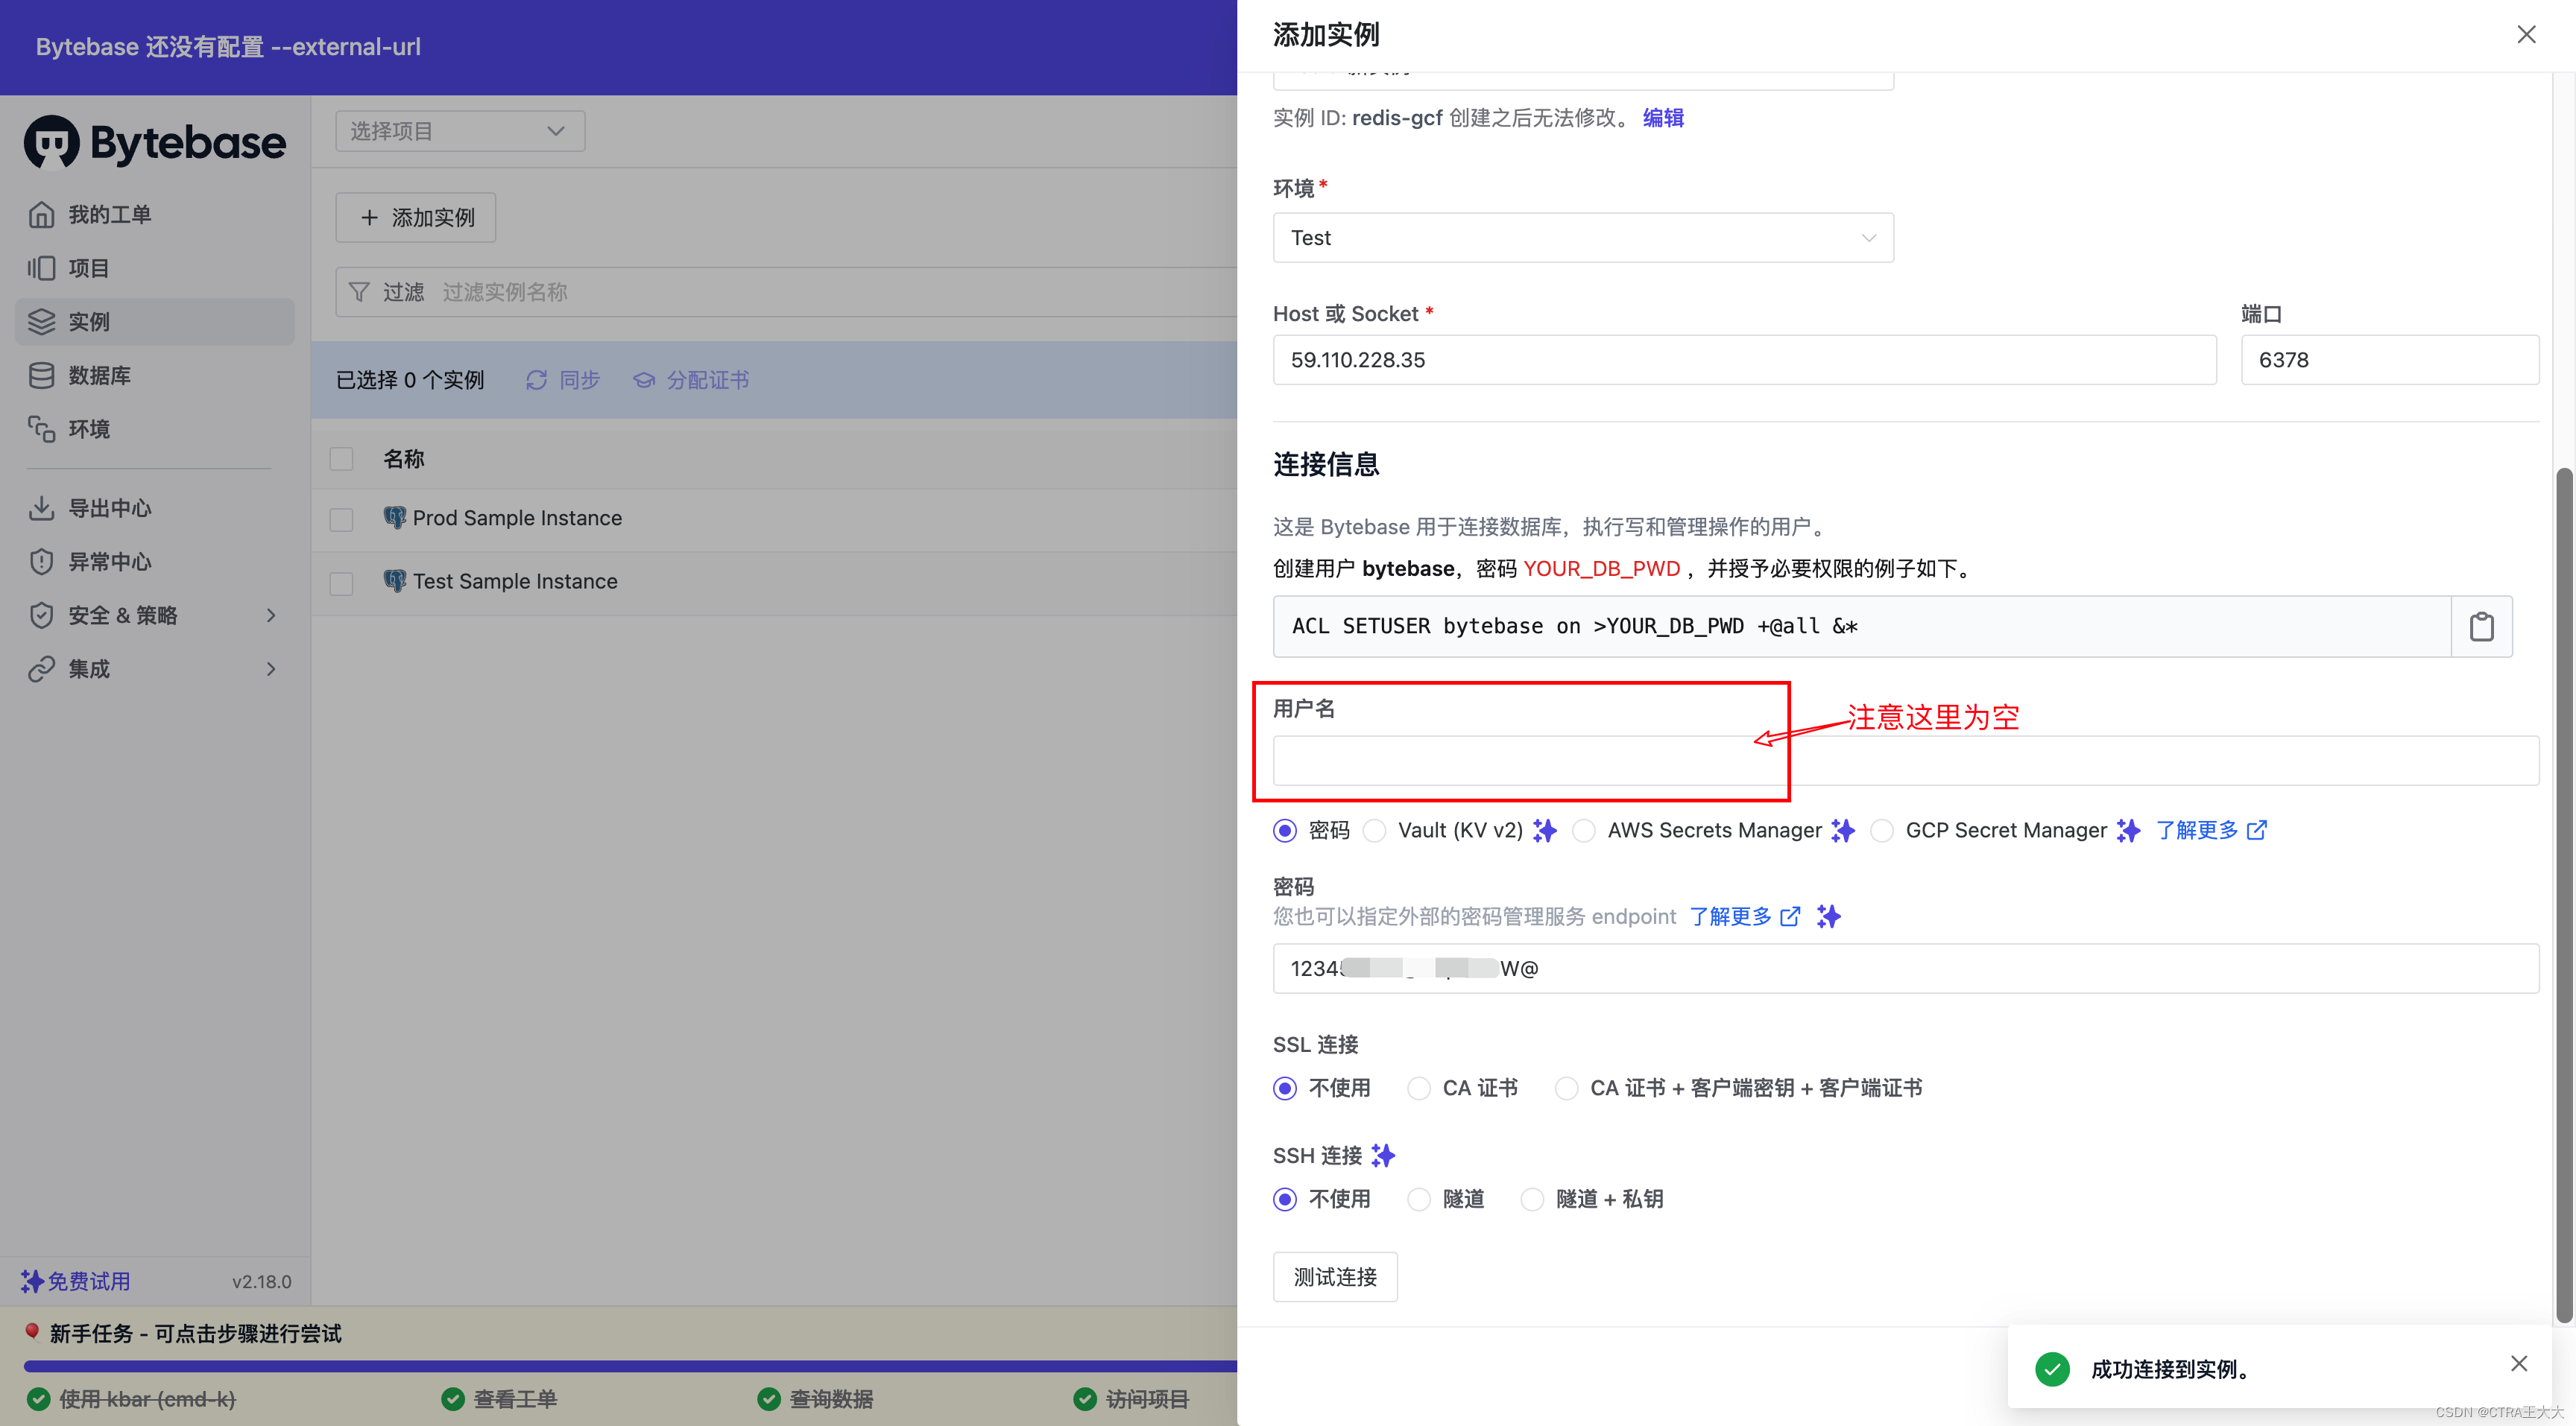Click sparkle icon beside SSH 连接
This screenshot has height=1426, width=2576.
coord(1383,1156)
